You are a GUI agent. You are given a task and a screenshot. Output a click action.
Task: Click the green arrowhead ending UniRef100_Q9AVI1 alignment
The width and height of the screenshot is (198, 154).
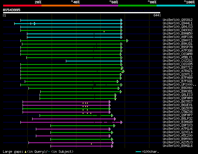tap(127, 41)
